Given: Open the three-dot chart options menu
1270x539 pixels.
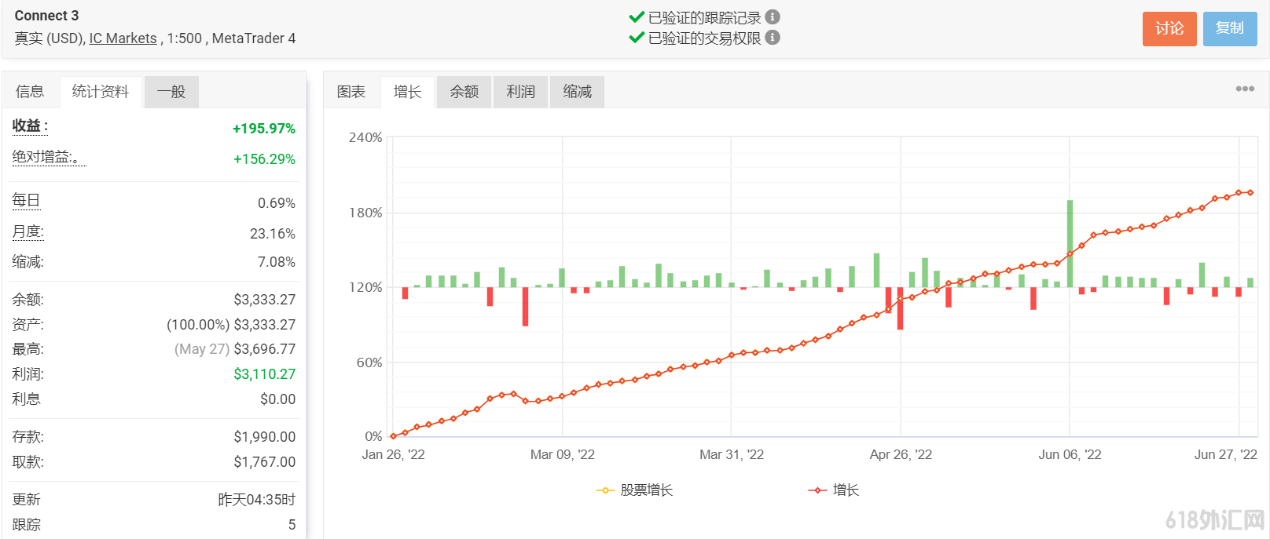Looking at the screenshot, I should point(1245,89).
